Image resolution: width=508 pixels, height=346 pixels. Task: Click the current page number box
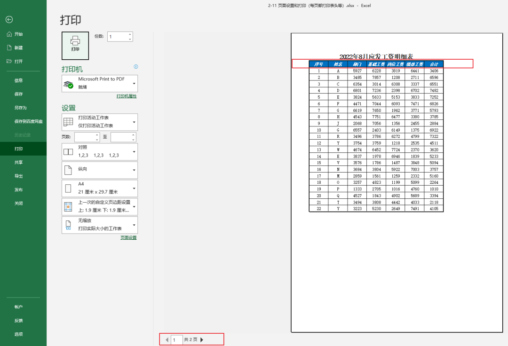176,340
